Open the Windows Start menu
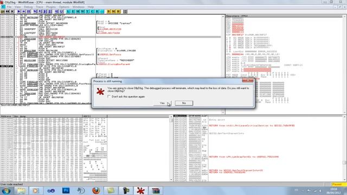347x195 pixels. [6, 191]
